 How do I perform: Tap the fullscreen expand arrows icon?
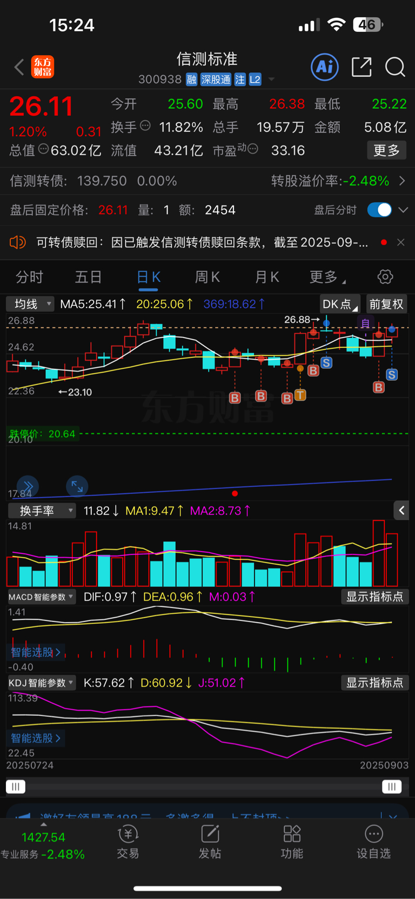click(77, 486)
